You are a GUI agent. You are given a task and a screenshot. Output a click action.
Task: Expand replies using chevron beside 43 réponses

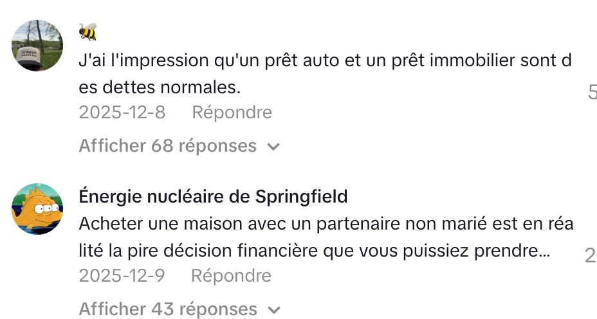(273, 310)
